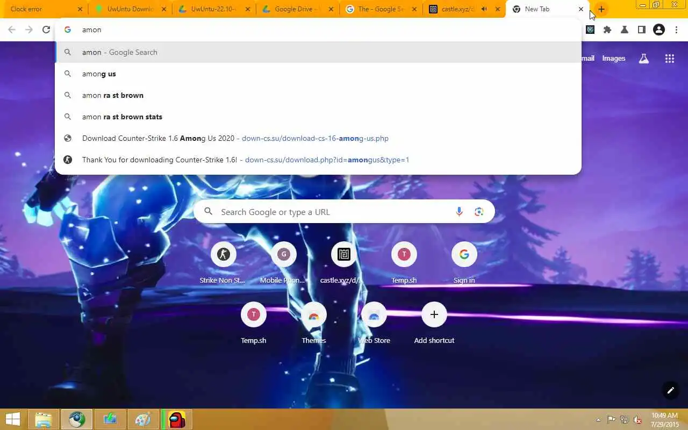Open Paint palette icon on taskbar
This screenshot has height=430, width=688.
(x=142, y=419)
